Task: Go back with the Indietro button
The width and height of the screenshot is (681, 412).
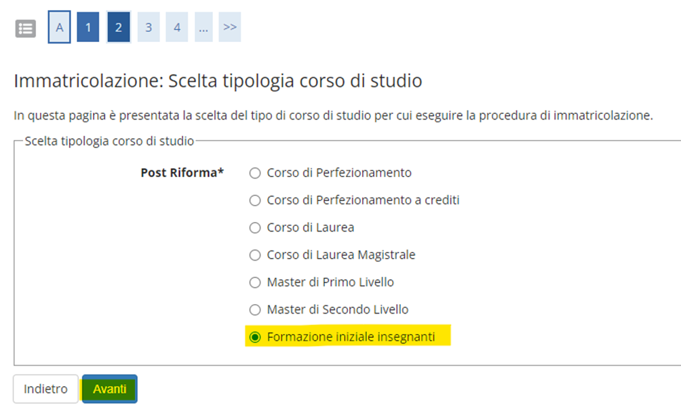Action: pyautogui.click(x=45, y=389)
